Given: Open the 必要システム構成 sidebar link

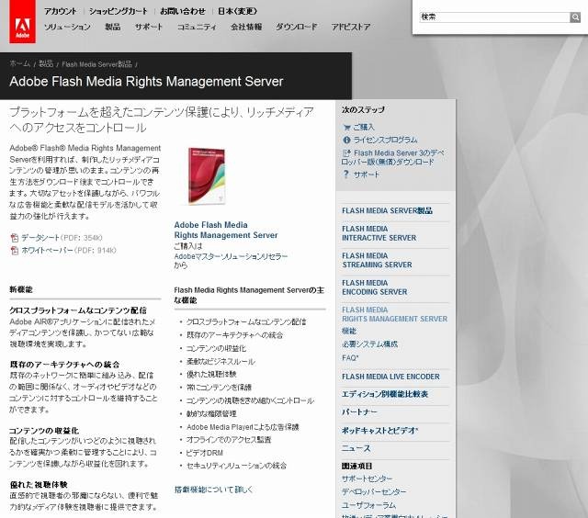Looking at the screenshot, I should pos(369,344).
